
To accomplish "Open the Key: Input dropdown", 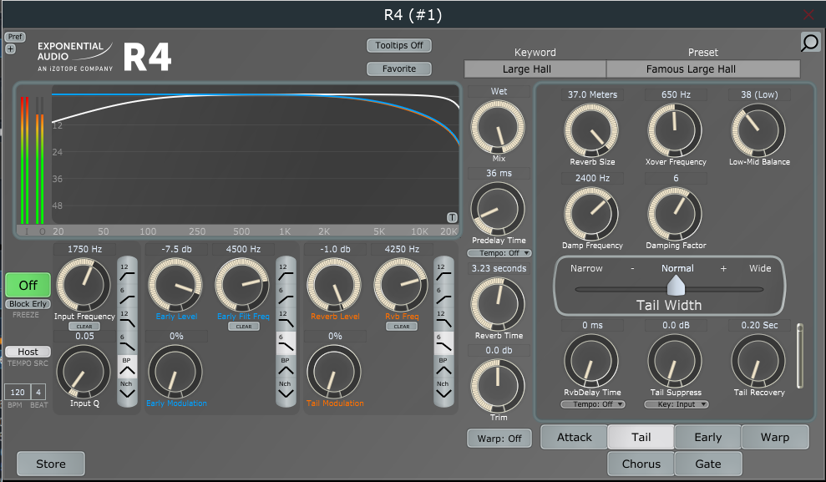I will tap(677, 404).
